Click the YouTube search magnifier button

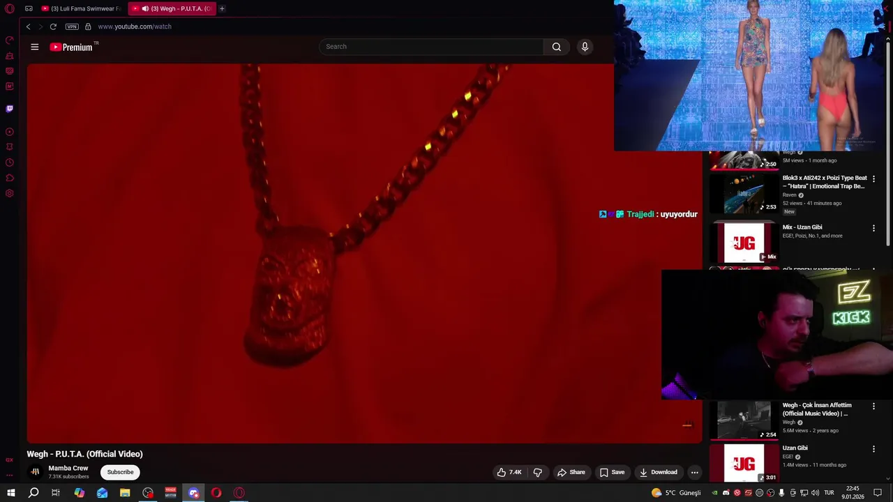coord(557,47)
